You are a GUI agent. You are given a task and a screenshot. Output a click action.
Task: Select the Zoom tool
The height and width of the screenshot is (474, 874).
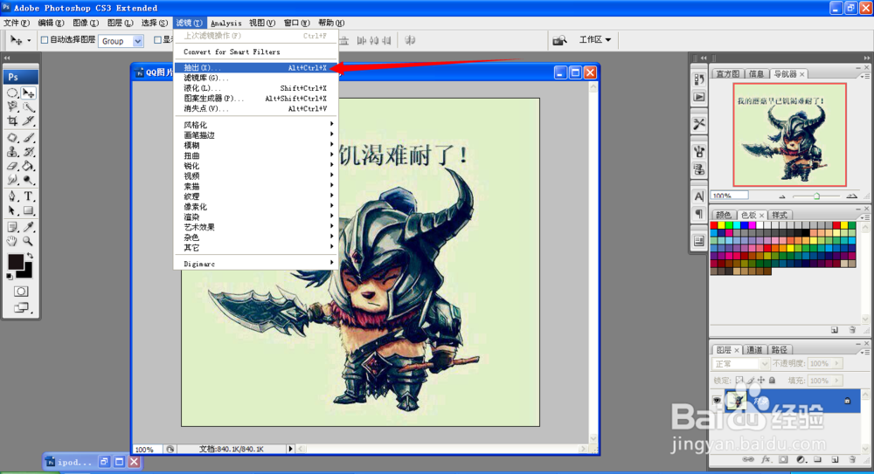[29, 241]
